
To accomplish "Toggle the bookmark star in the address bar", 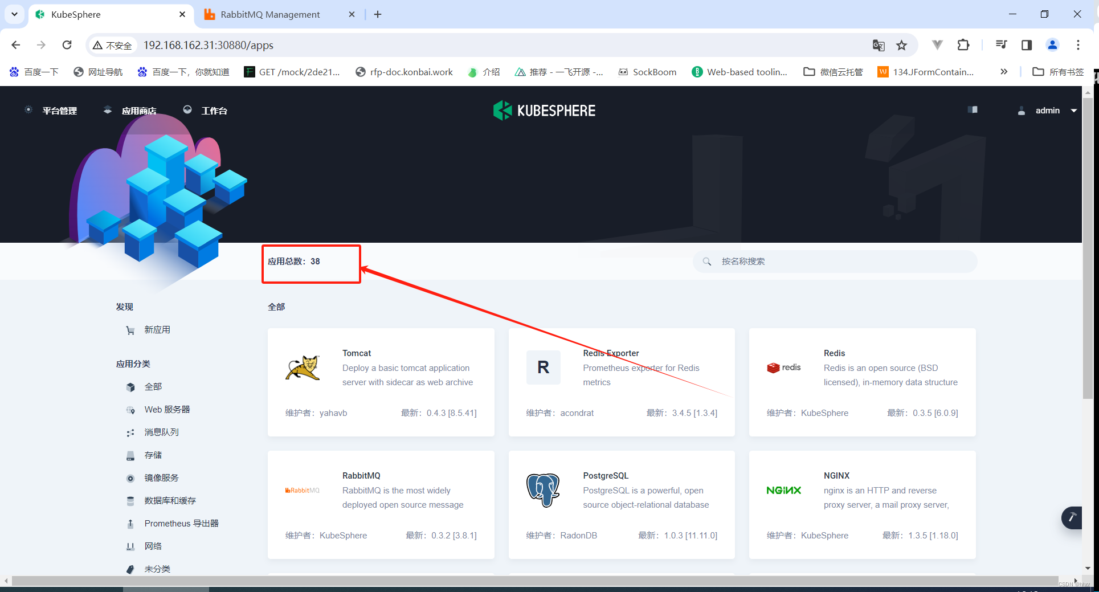I will pyautogui.click(x=902, y=45).
